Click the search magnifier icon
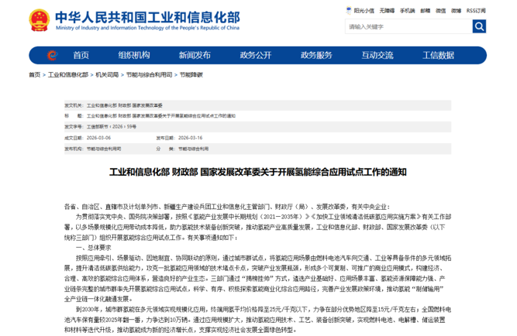This screenshot has width=517, height=336. [x=479, y=26]
